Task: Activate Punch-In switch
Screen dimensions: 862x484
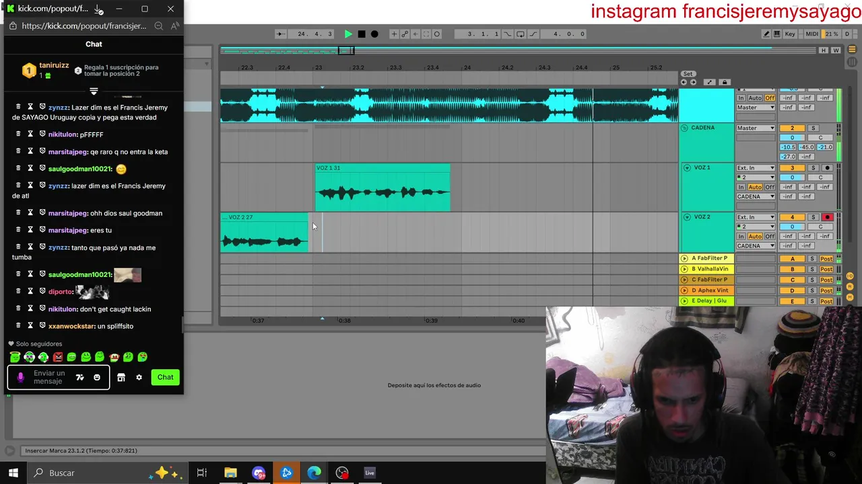Action: point(507,34)
